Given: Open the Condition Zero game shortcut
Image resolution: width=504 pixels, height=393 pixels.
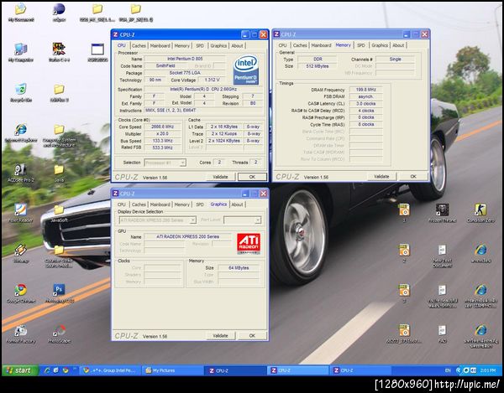Looking at the screenshot, I should pos(480,209).
